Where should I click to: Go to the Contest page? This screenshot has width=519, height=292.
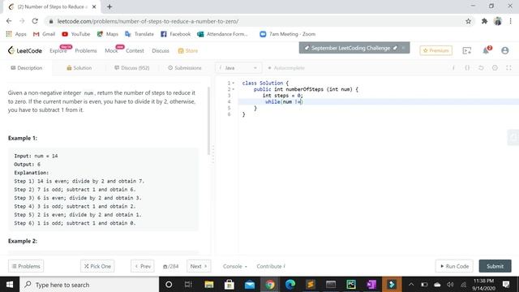[x=135, y=50]
